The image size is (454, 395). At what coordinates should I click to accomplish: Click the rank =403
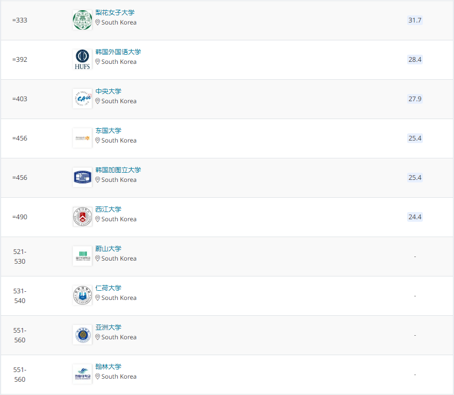pos(20,99)
